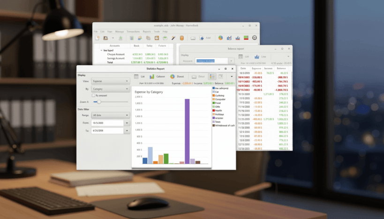The image size is (384, 219).
Task: Open the By dropdown showing Category
Action: pyautogui.click(x=111, y=88)
